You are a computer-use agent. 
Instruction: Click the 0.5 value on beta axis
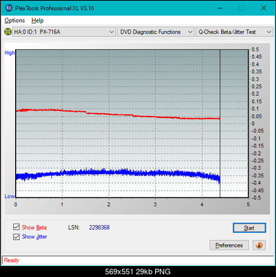(255, 49)
